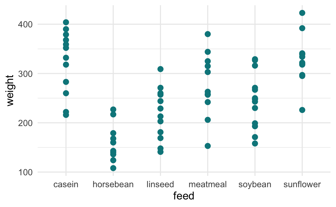
Task: Click the highest meatmeal data point
Action: tap(208, 34)
